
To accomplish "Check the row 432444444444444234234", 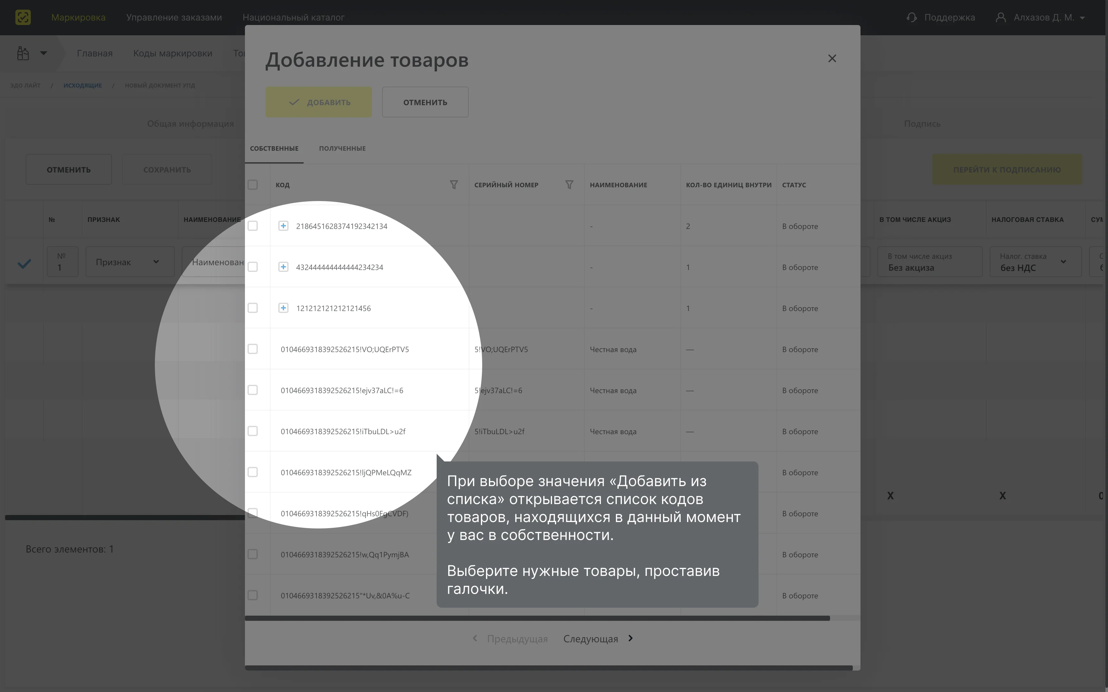I will tap(253, 267).
